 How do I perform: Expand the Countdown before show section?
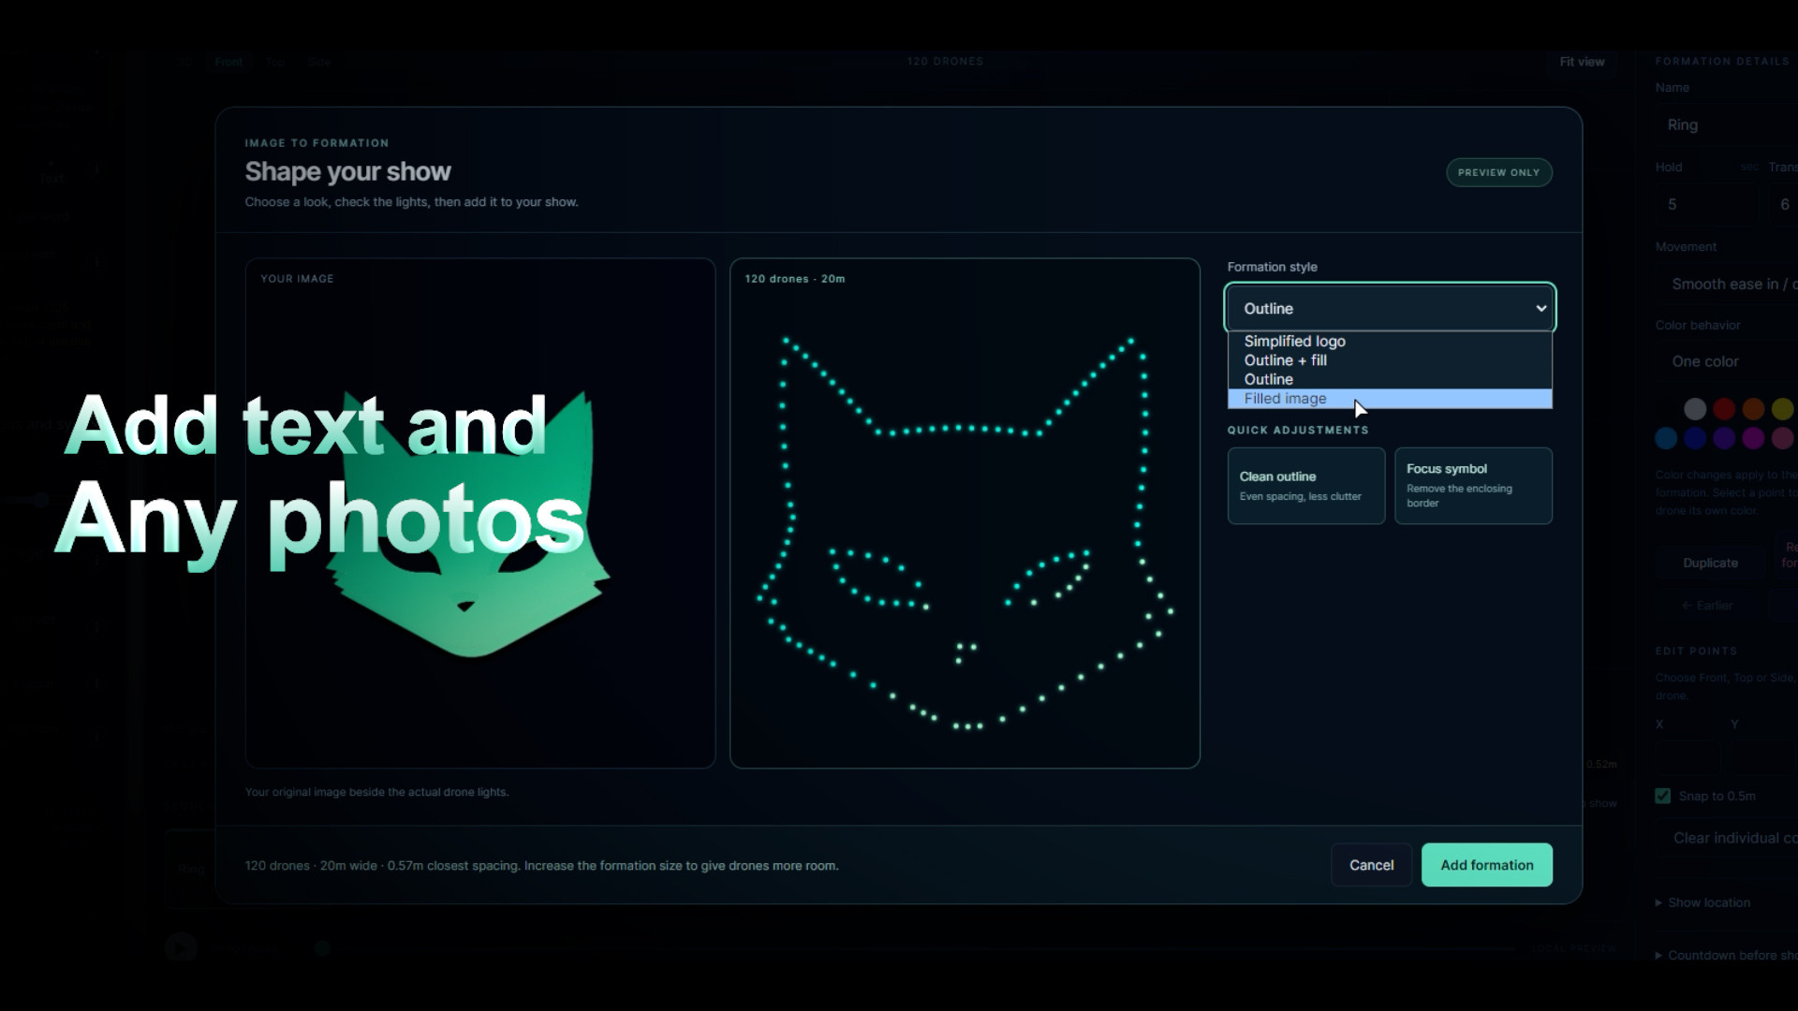(1726, 955)
